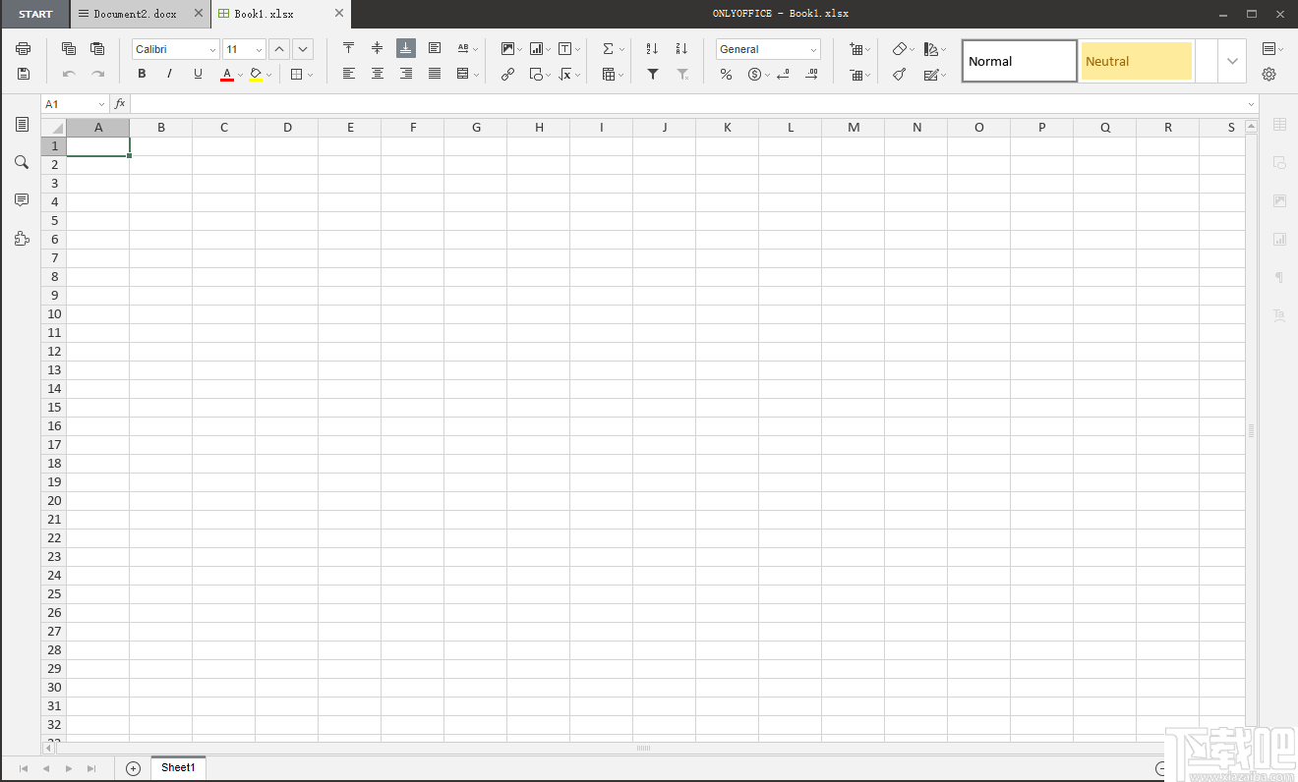Apply the Neutral cell style

coord(1136,61)
